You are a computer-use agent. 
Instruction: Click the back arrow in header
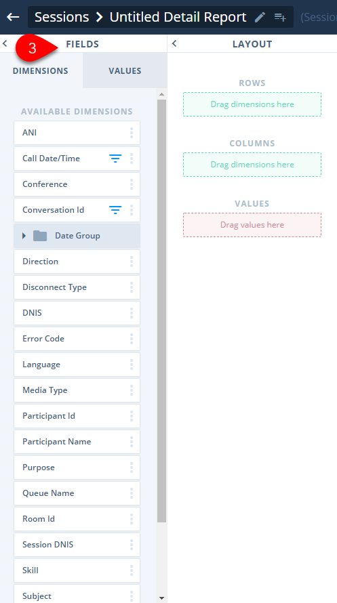(13, 17)
